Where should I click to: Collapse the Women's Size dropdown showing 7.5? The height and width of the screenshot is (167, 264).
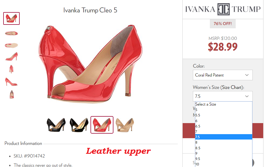tap(223, 96)
